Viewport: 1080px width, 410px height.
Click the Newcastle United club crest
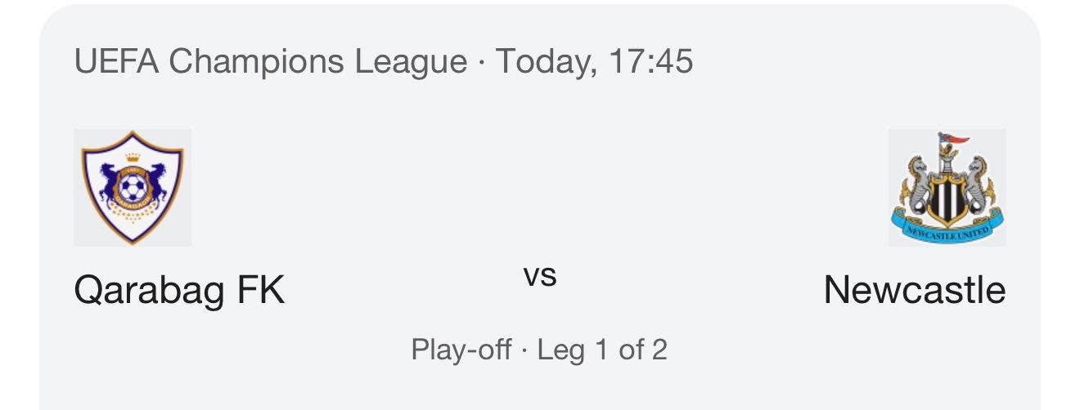[947, 188]
